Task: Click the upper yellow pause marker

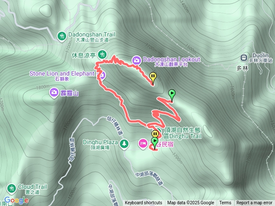Action: pyautogui.click(x=153, y=77)
